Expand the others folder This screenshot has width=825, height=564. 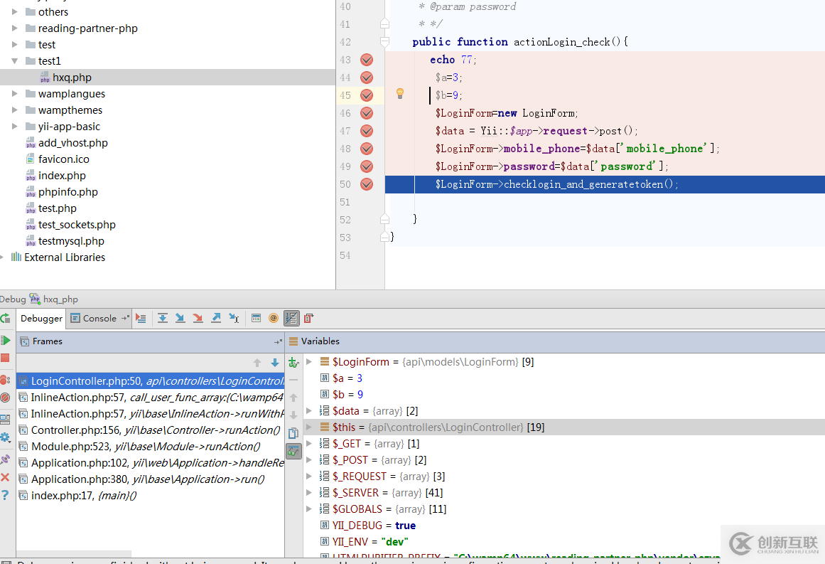[15, 11]
